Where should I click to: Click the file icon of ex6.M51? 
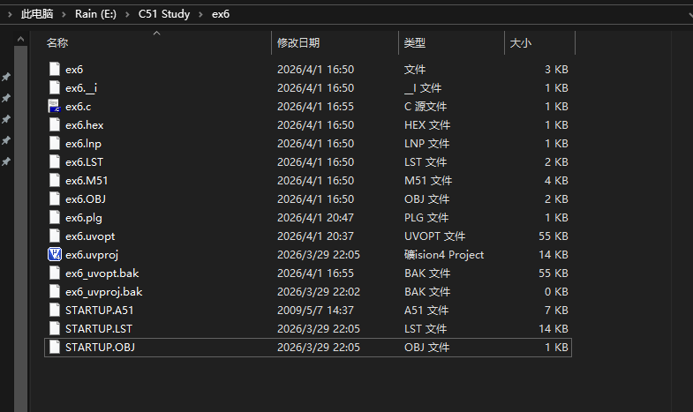click(x=55, y=180)
